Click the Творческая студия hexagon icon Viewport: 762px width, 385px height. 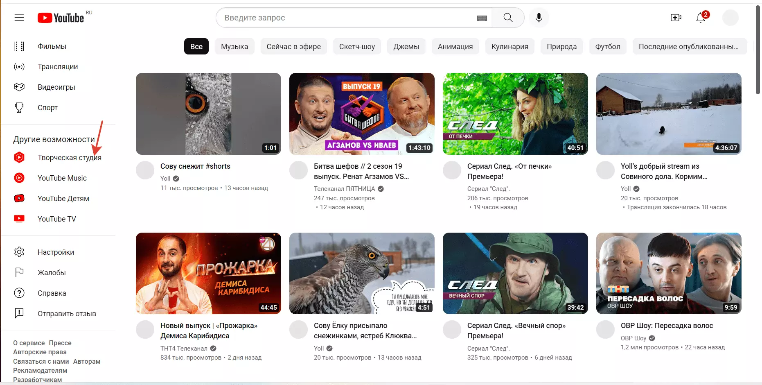19,157
